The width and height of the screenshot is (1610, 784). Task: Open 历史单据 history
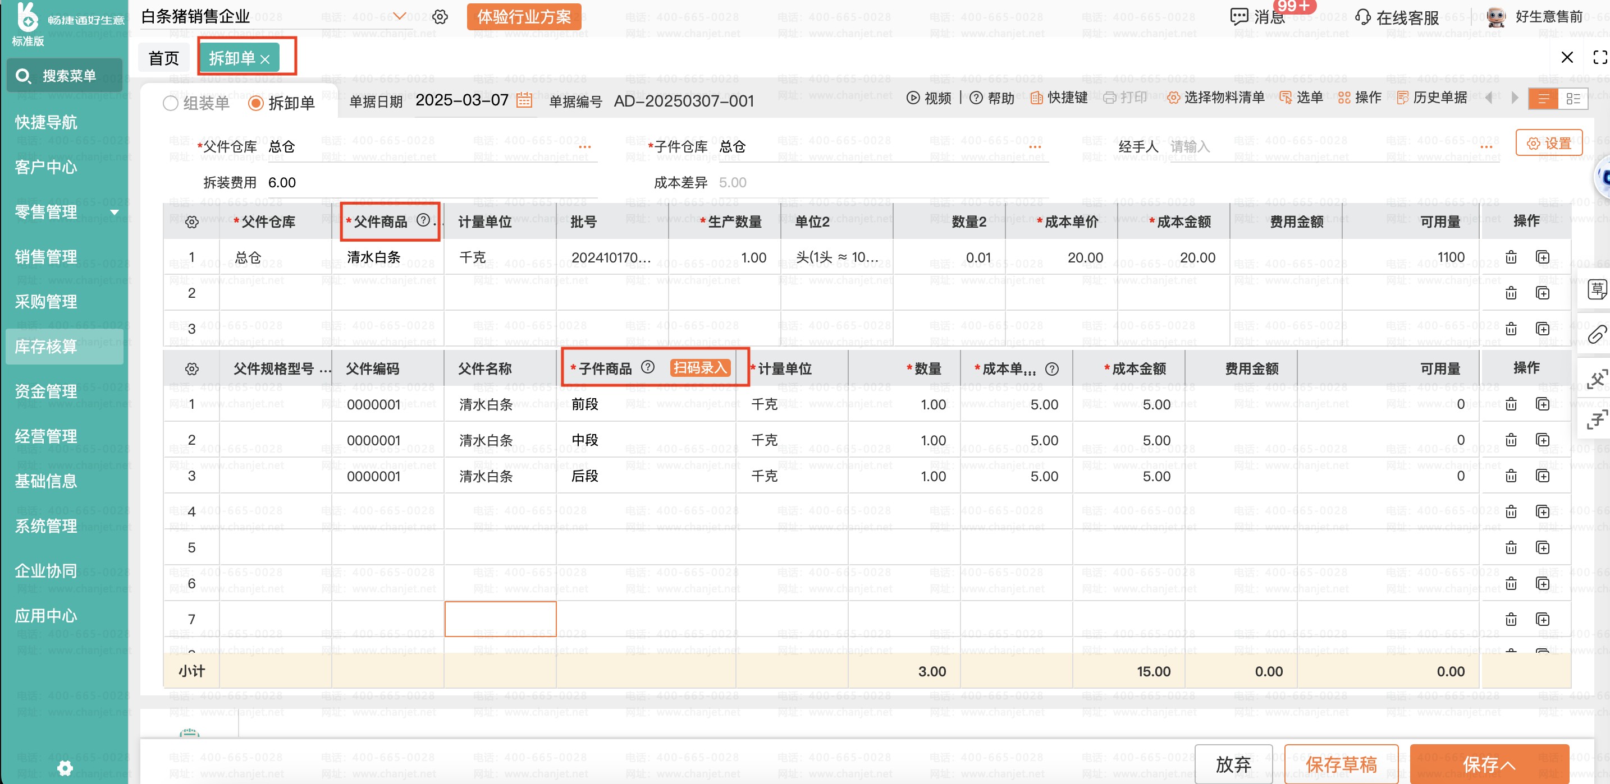coord(1432,98)
